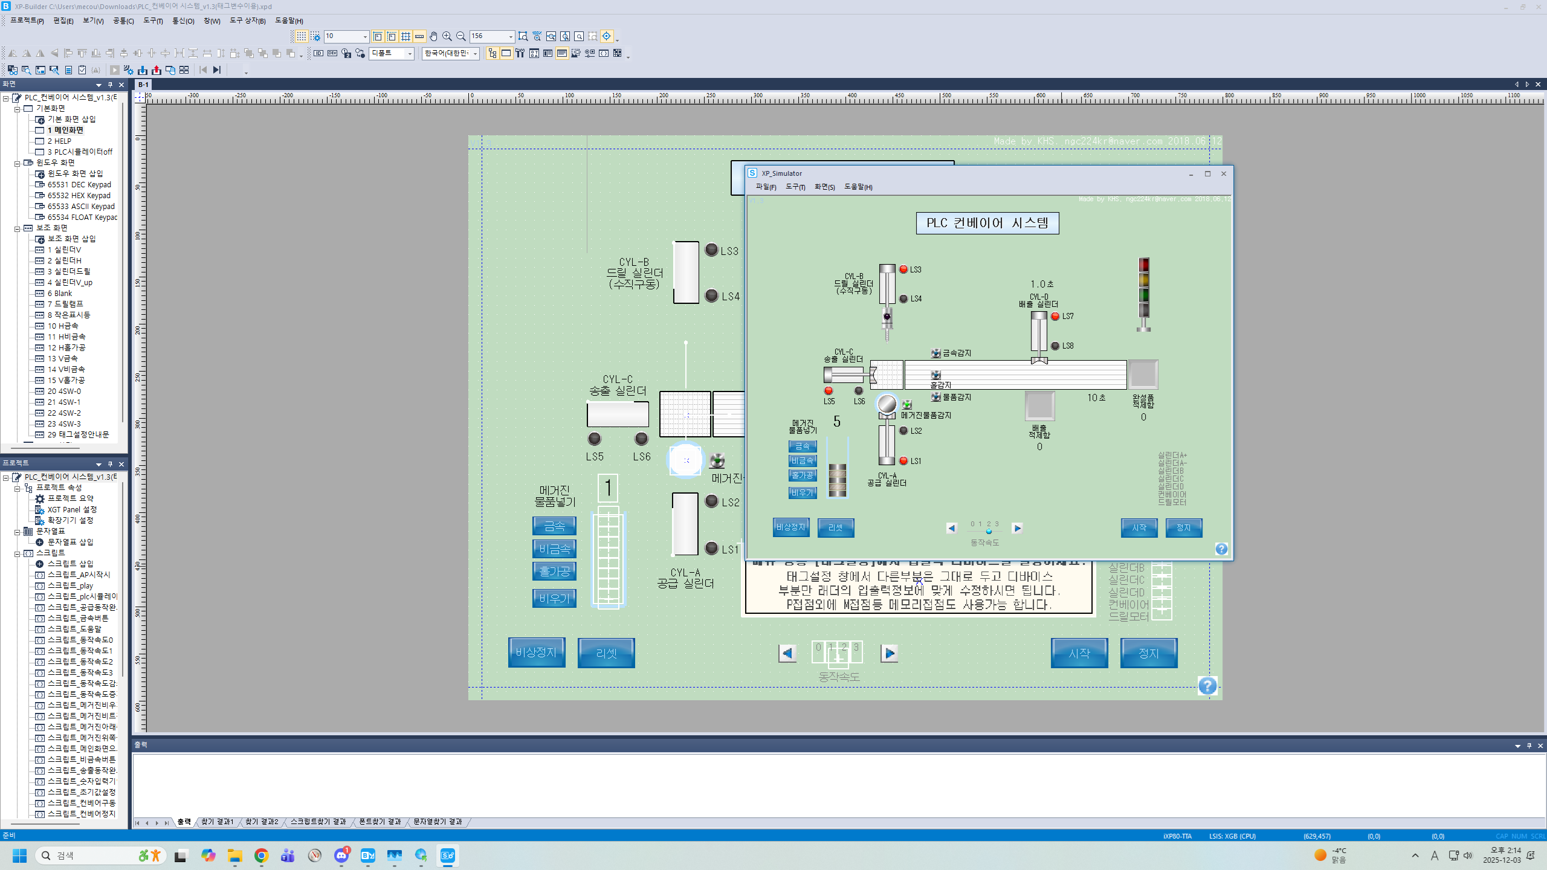This screenshot has width=1547, height=870.
Task: Click 정지 button on editor canvas
Action: [1148, 653]
